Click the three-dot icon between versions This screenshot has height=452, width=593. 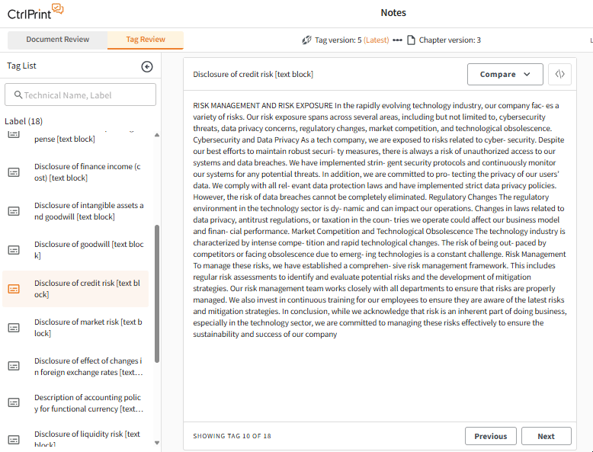(x=397, y=40)
